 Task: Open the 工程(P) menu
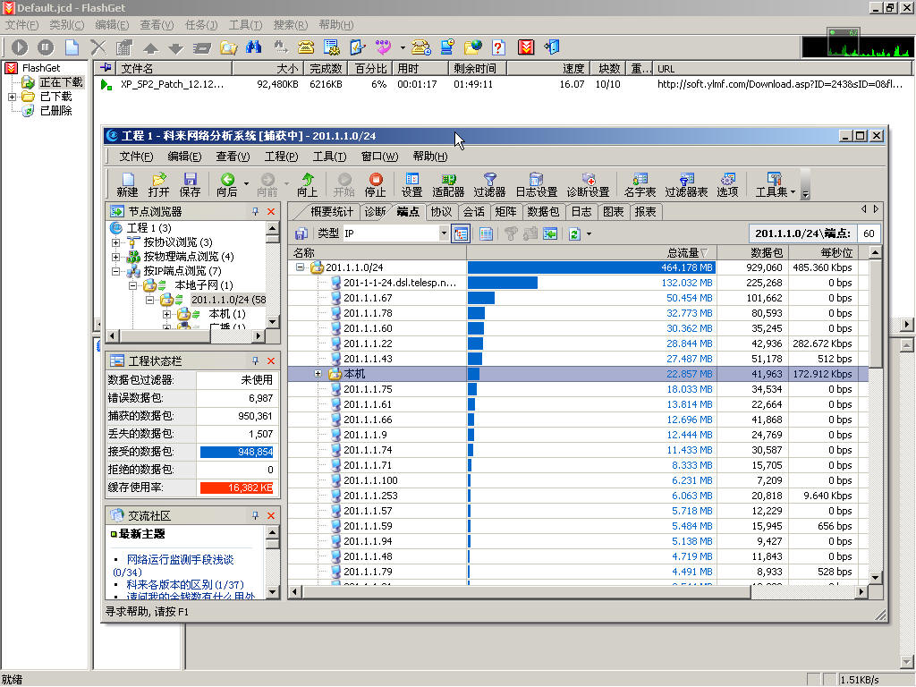(x=281, y=157)
